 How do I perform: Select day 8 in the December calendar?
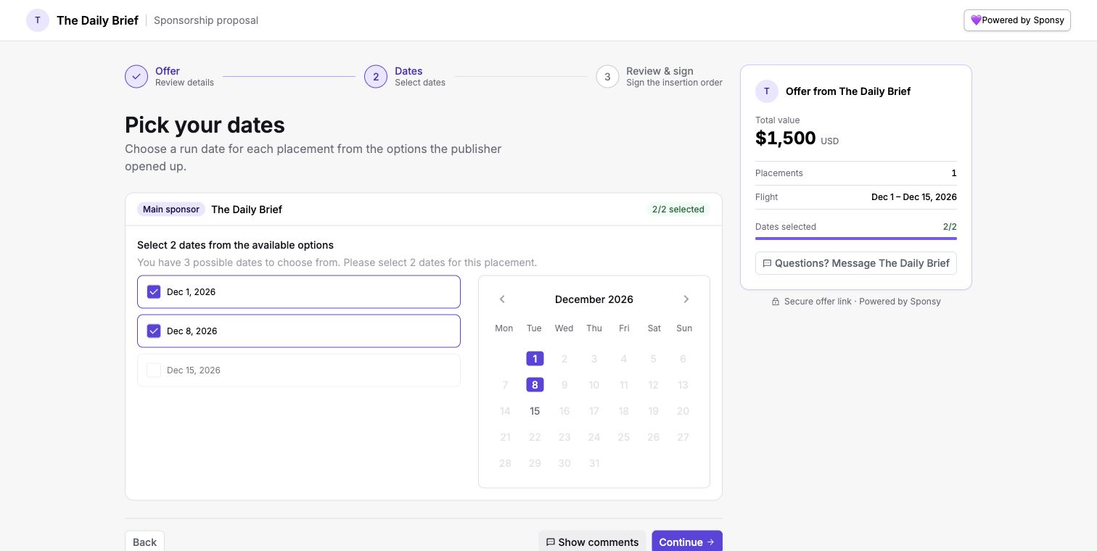click(535, 385)
